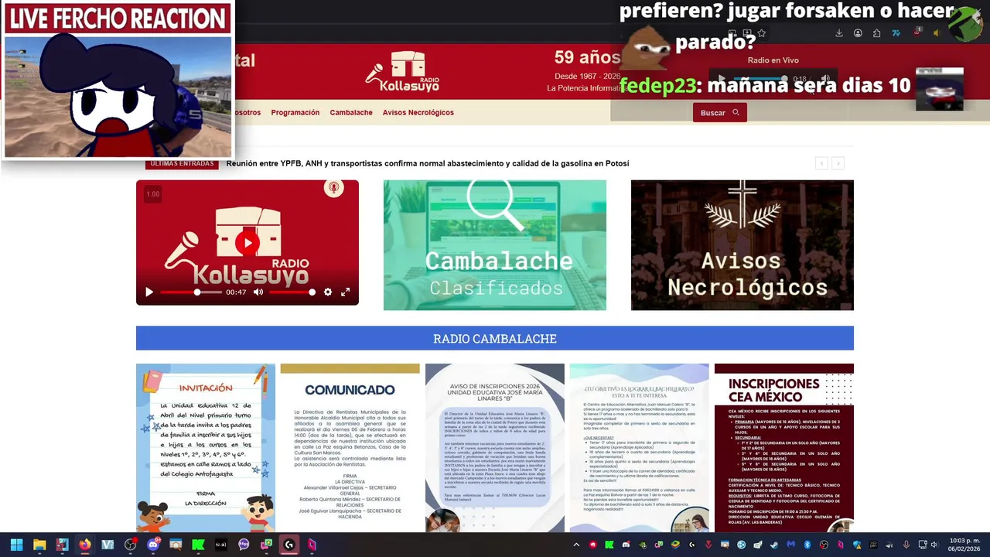Click the podcast microphone badge on video

point(334,188)
